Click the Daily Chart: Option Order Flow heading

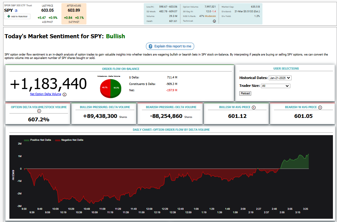click(x=171, y=130)
